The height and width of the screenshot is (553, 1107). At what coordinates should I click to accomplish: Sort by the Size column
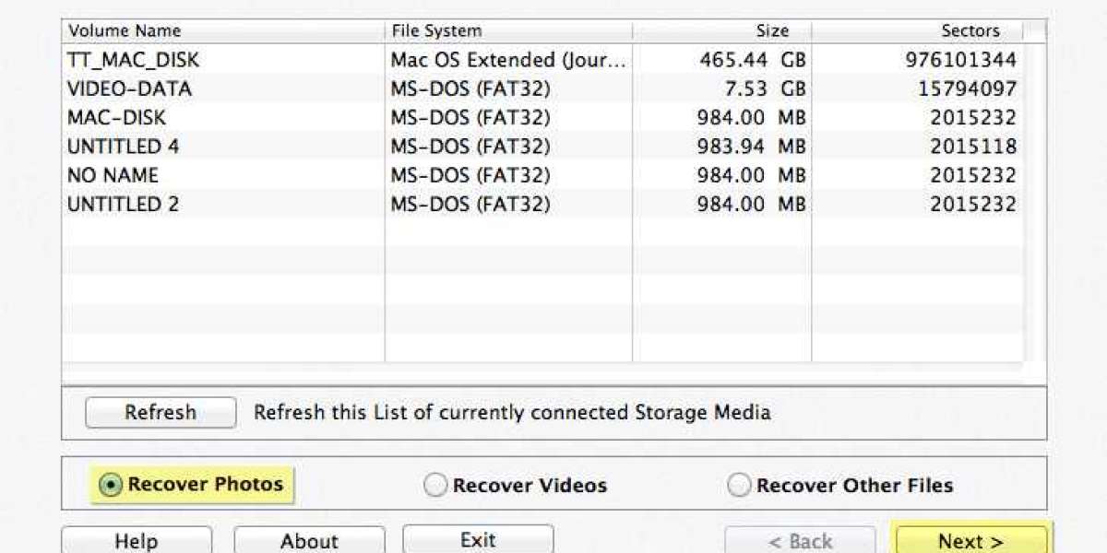(x=773, y=29)
